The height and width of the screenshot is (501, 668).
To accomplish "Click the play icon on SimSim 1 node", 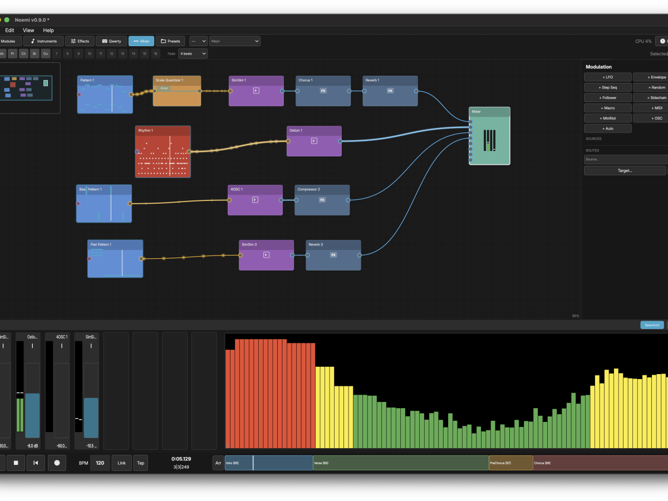I will pyautogui.click(x=256, y=91).
